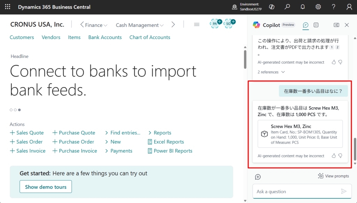Open the notifications bell
357x203 pixels.
click(303, 7)
